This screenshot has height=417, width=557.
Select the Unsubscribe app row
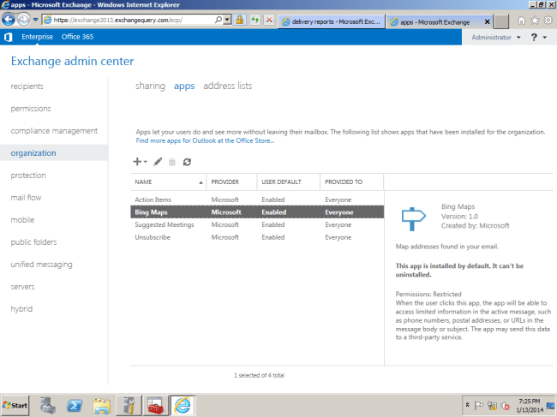(153, 237)
